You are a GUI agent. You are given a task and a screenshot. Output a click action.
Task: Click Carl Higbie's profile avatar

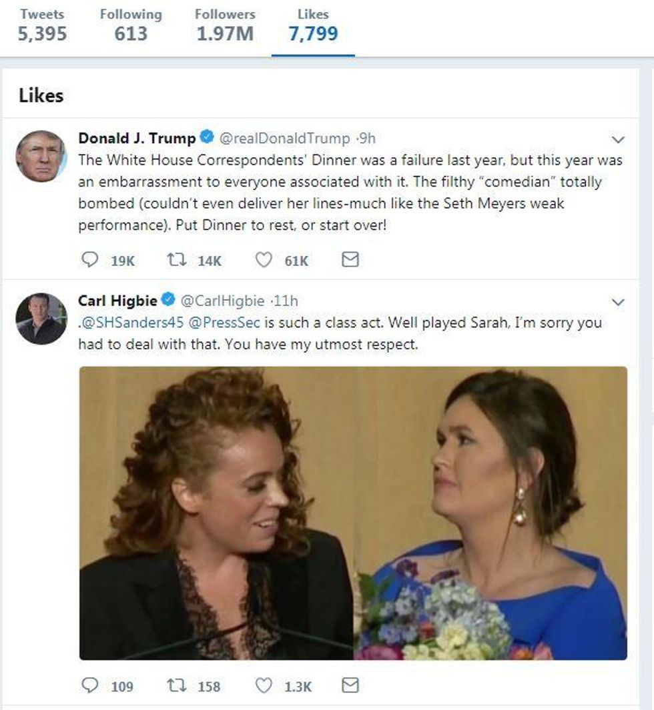click(x=41, y=318)
